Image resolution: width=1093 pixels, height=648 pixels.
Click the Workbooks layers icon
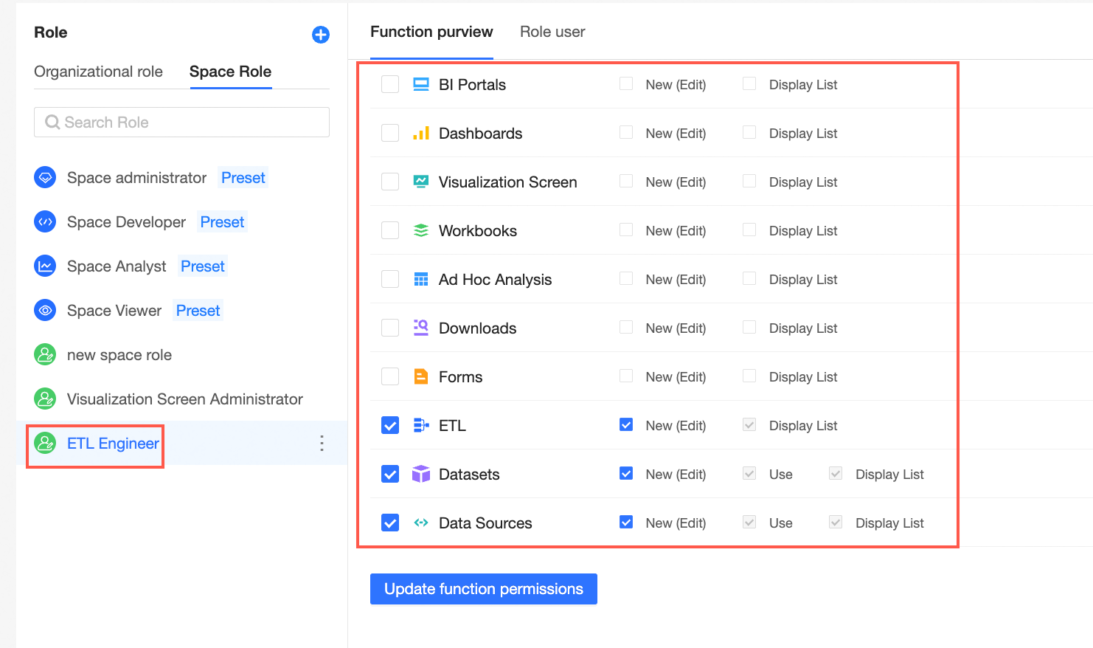[421, 230]
